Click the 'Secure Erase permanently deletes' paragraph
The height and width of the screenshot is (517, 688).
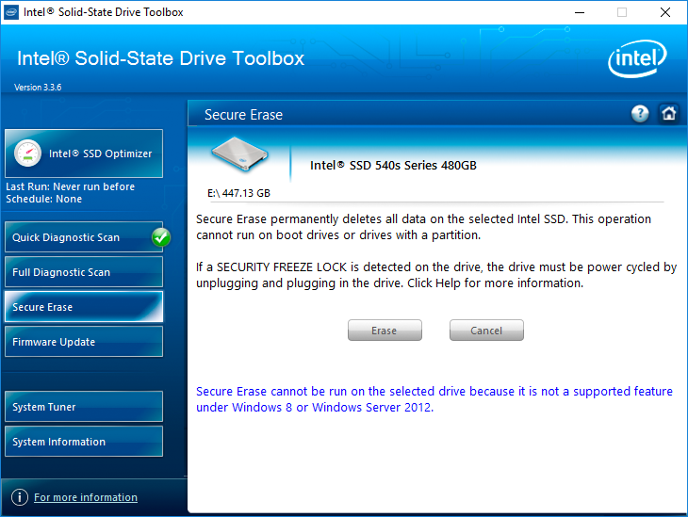(423, 227)
